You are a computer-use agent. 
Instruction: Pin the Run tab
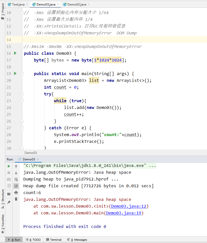click(9, 202)
